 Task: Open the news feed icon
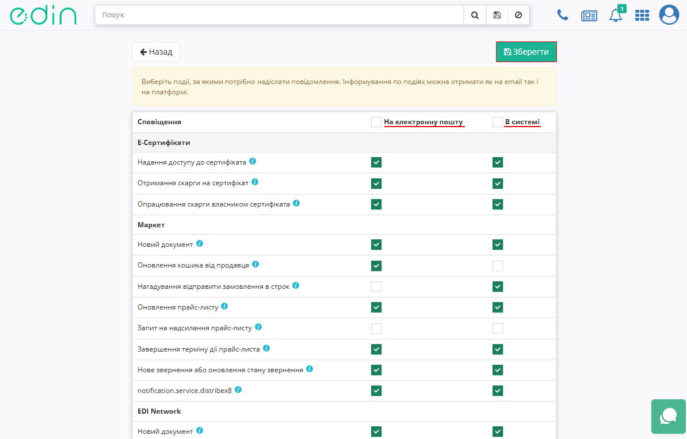pos(589,16)
